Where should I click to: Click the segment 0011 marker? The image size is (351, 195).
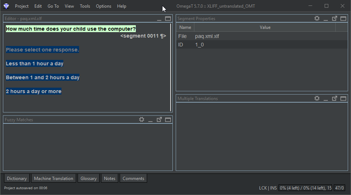[x=143, y=36]
